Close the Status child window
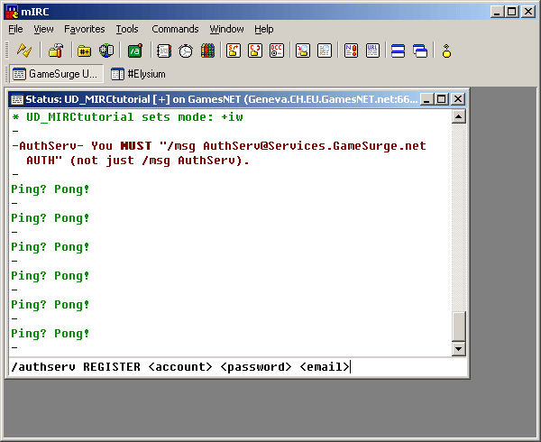541x442 pixels. [x=458, y=99]
